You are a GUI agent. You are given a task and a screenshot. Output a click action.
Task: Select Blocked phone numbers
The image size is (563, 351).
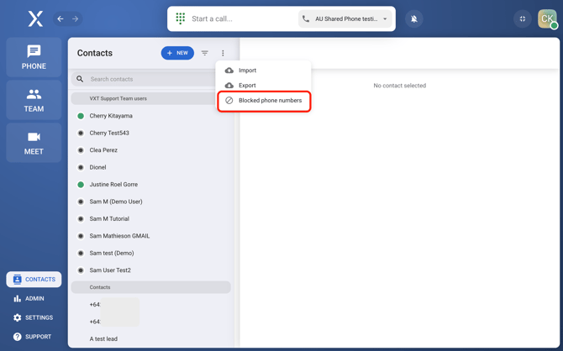click(x=264, y=101)
